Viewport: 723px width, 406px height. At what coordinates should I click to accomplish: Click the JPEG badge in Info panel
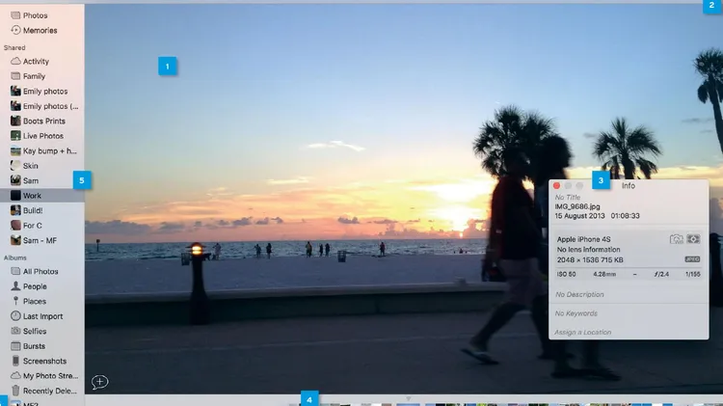692,259
